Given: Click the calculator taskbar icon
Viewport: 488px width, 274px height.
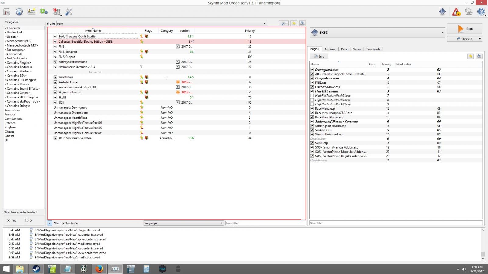Looking at the screenshot, I should coord(146,269).
